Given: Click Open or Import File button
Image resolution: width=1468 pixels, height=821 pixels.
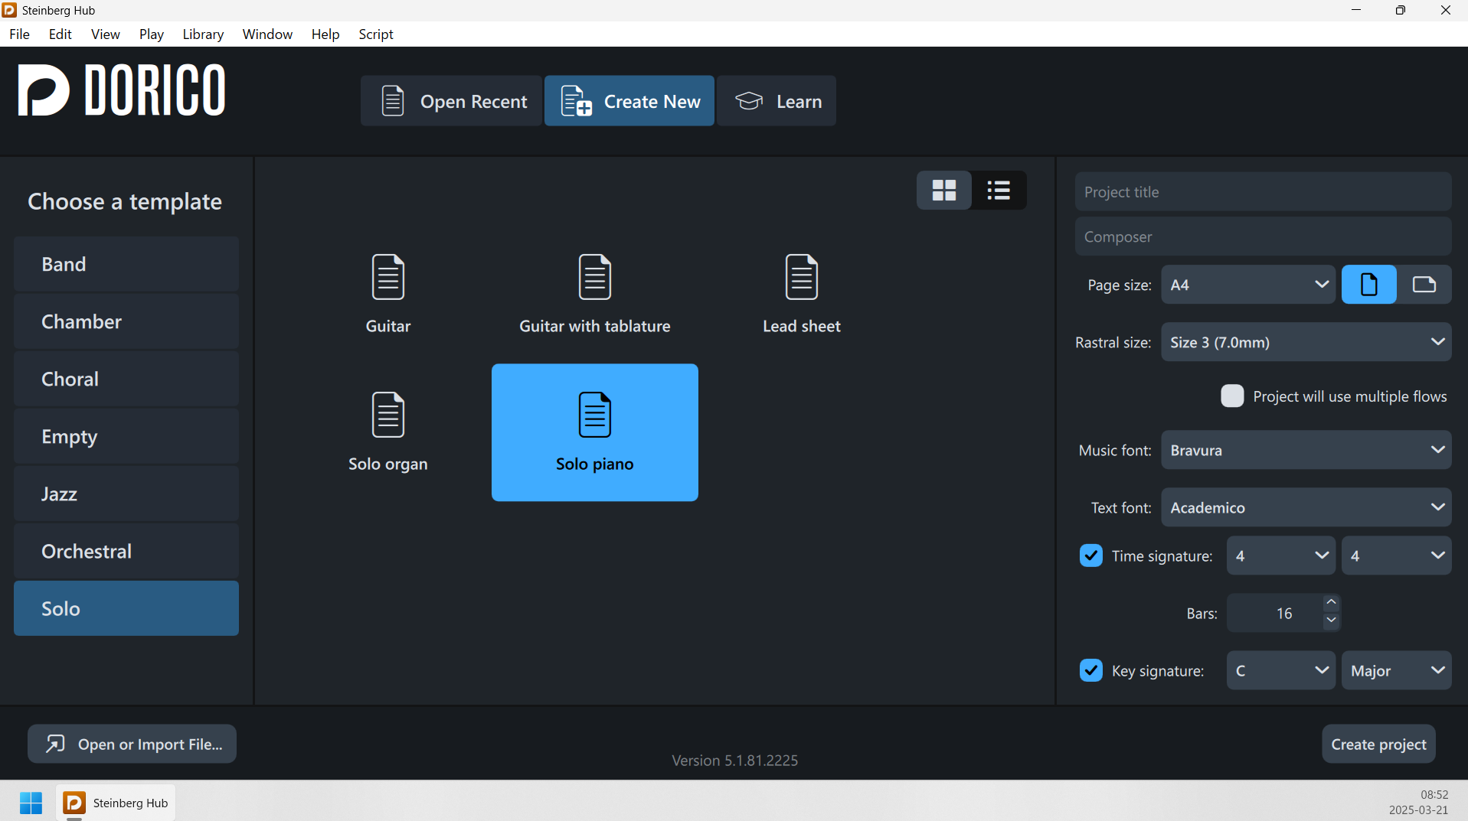Looking at the screenshot, I should (132, 744).
